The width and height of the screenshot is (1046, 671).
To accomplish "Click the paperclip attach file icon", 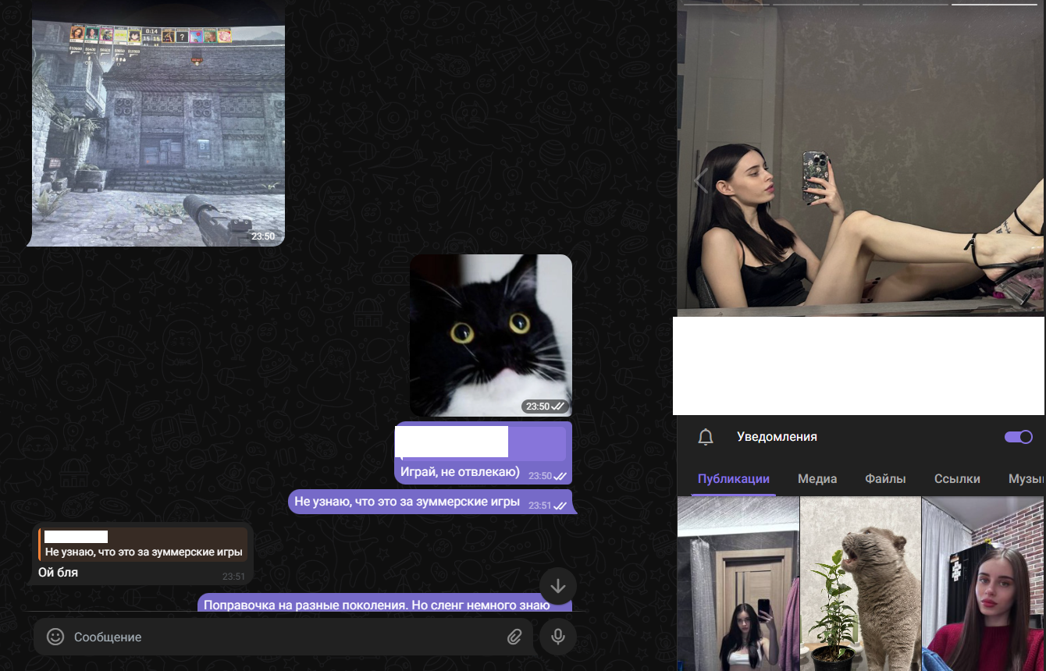I will [514, 637].
